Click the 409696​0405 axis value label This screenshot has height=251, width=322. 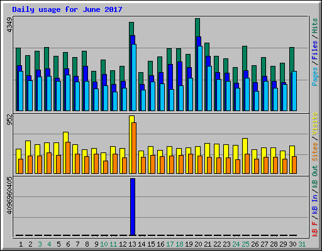point(9,196)
